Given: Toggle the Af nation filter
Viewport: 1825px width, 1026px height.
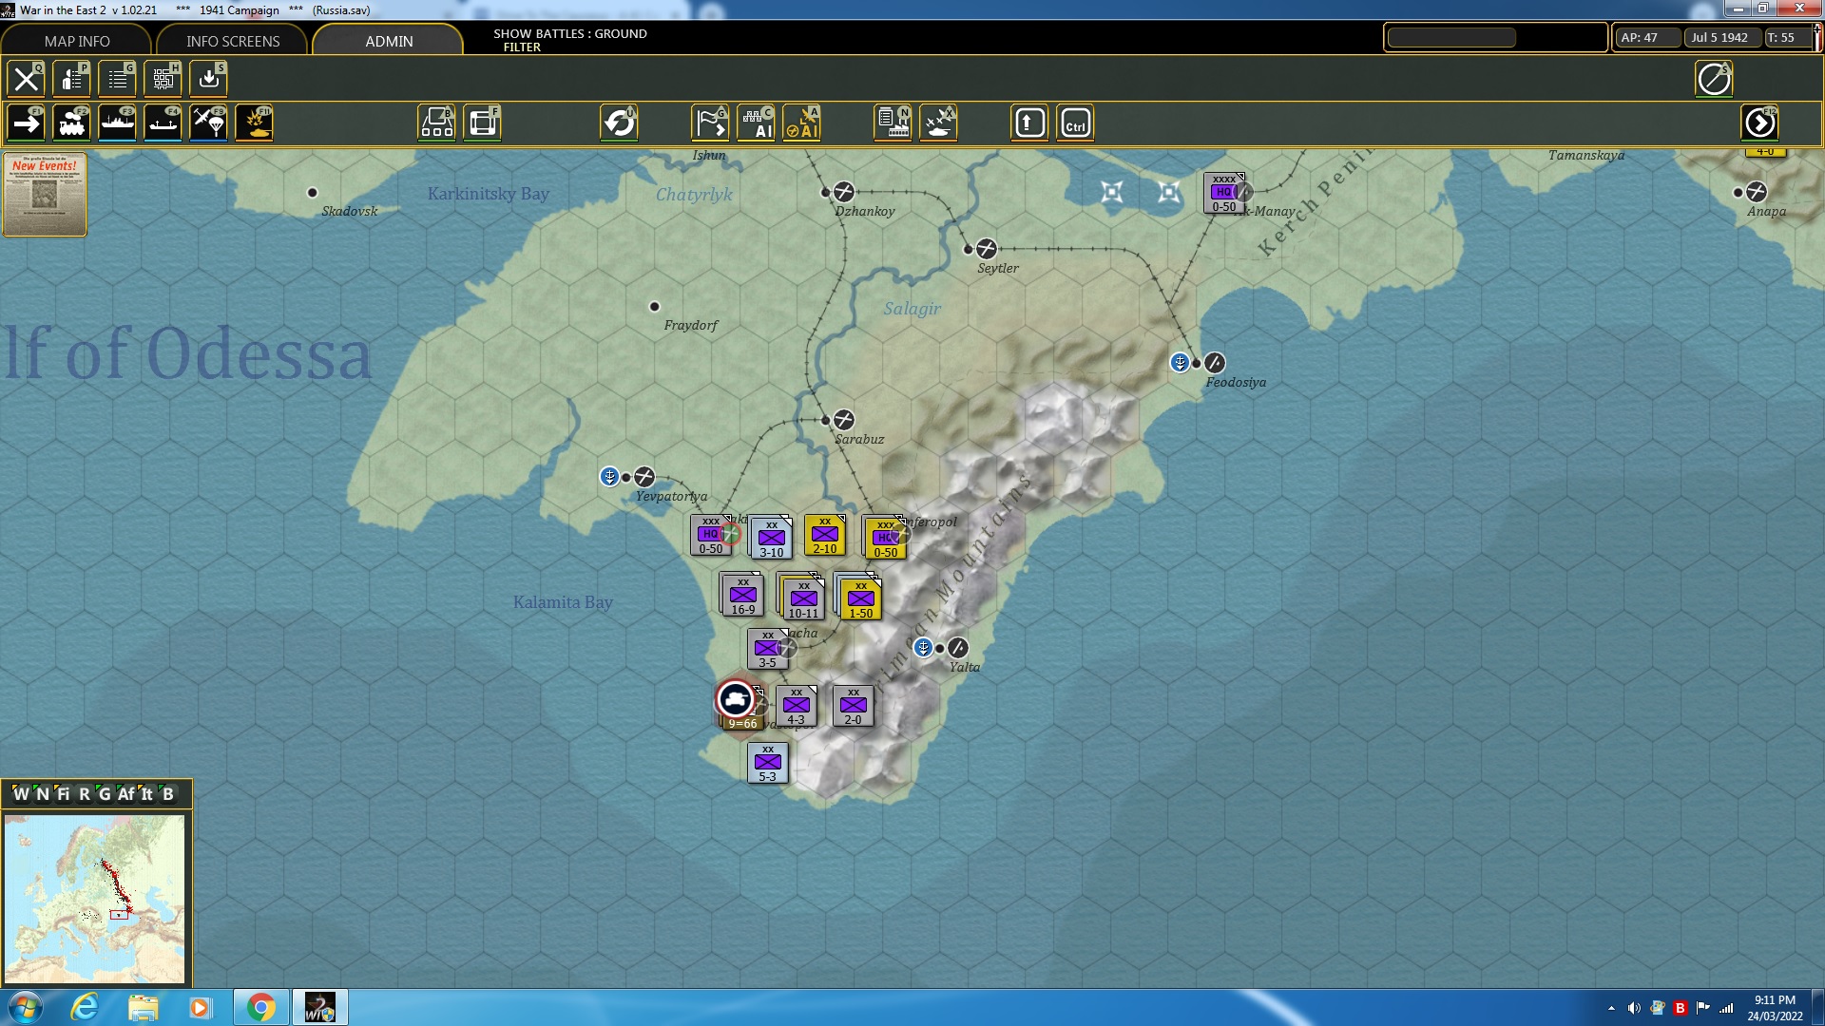Looking at the screenshot, I should click(126, 794).
